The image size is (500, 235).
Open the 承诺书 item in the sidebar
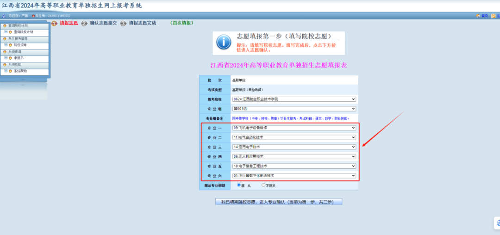click(19, 58)
